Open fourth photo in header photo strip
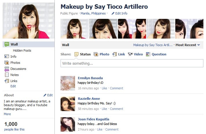The image size is (206, 134). click(161, 29)
